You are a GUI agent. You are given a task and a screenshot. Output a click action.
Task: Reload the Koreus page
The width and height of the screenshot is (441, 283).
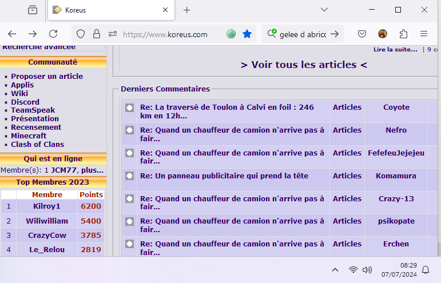tap(53, 34)
